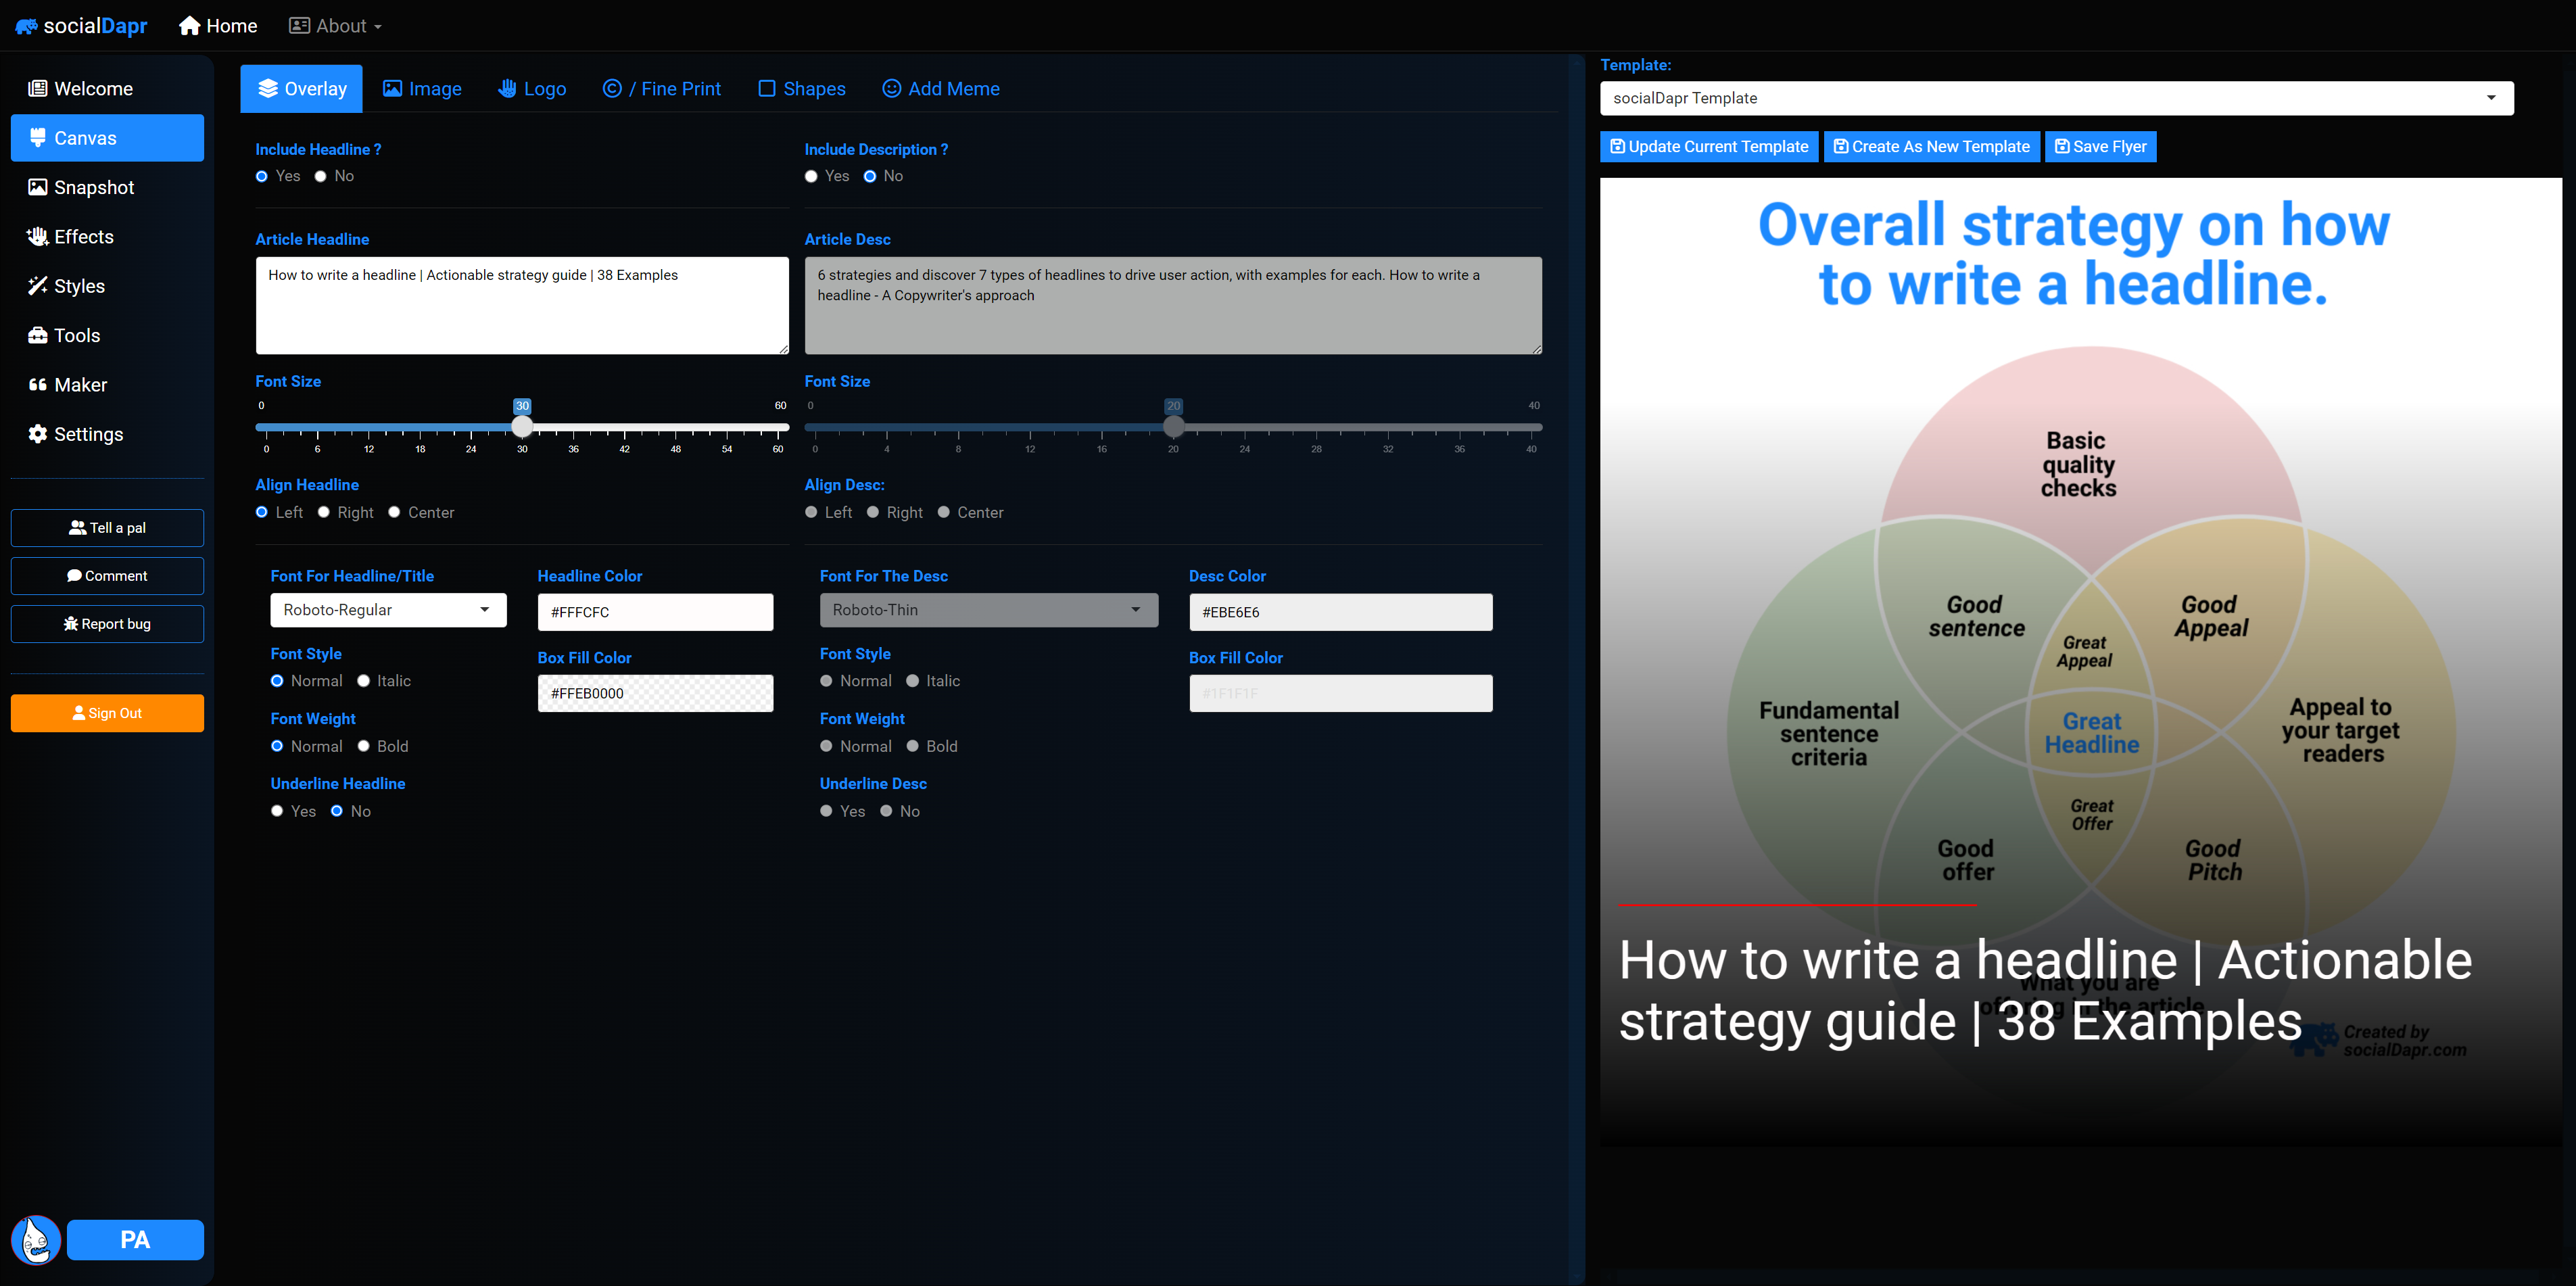Click the save icon on Update Current Template

[x=1617, y=146]
